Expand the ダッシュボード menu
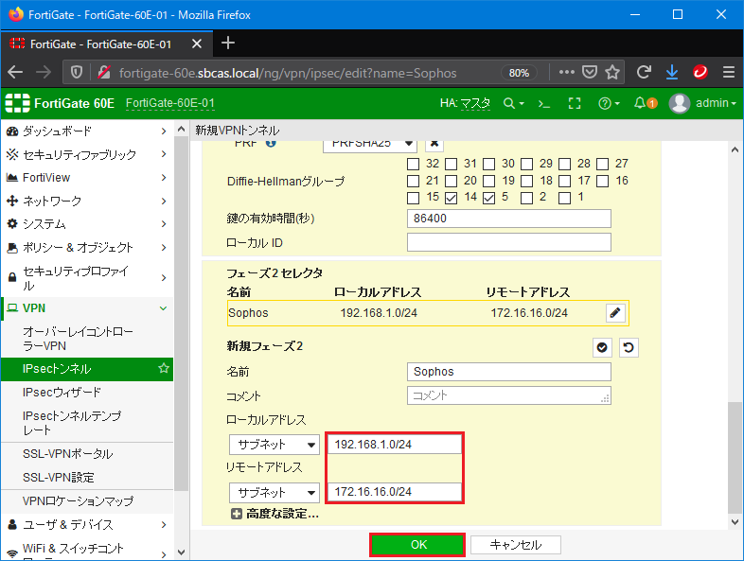744x561 pixels. pos(87,131)
